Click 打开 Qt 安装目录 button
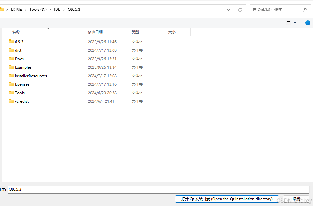Screen dimensions: 313x206 pyautogui.click(x=227, y=199)
